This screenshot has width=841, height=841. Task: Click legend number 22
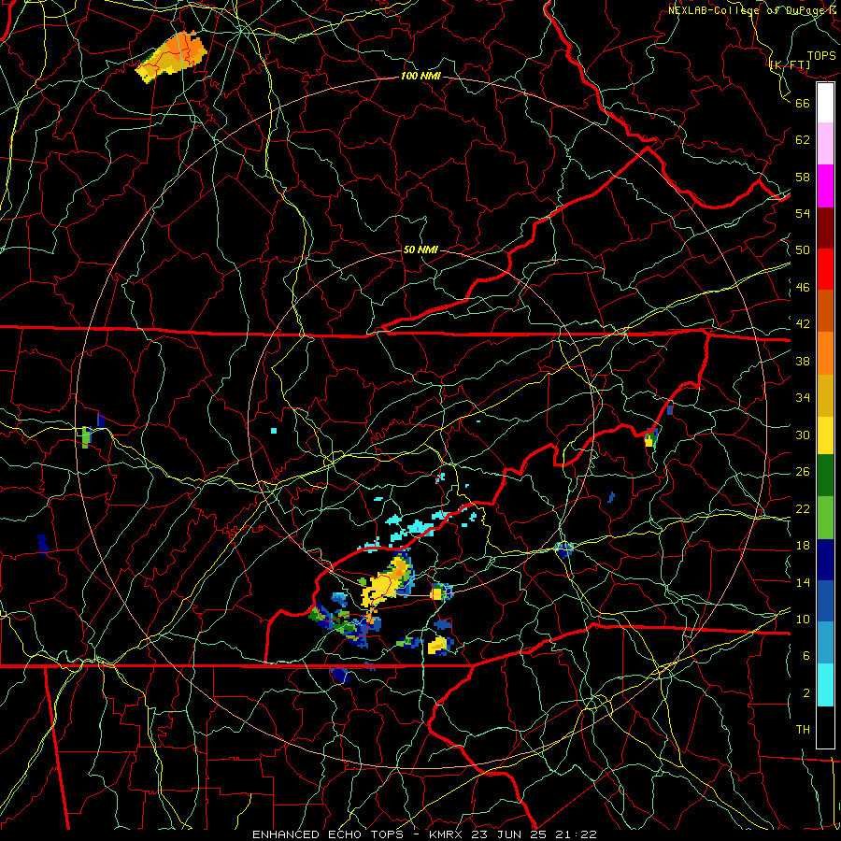(x=803, y=508)
